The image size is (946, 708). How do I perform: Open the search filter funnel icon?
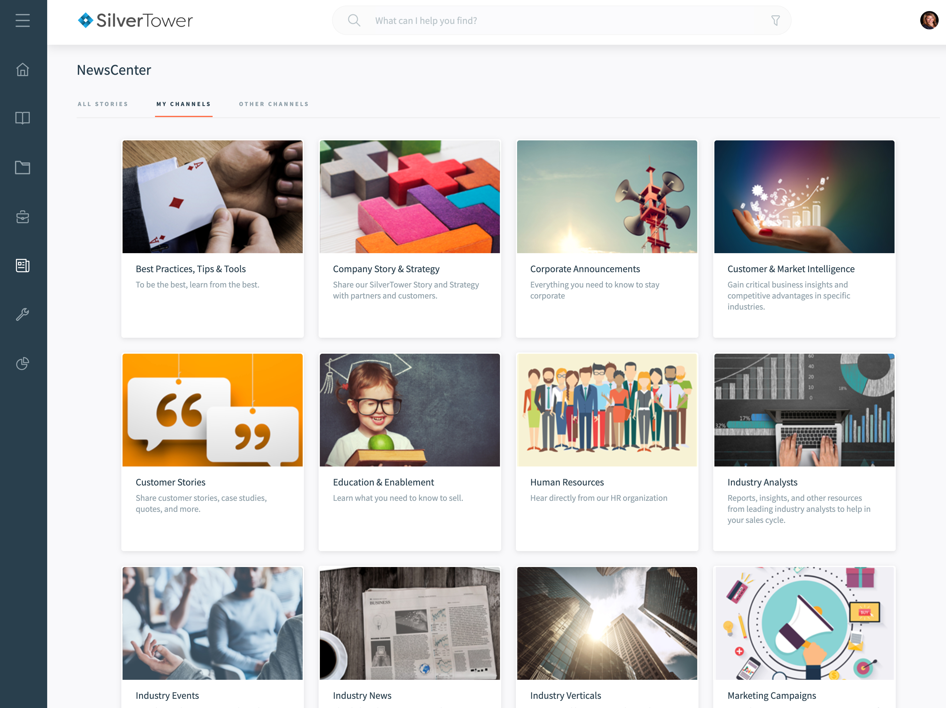pos(775,21)
